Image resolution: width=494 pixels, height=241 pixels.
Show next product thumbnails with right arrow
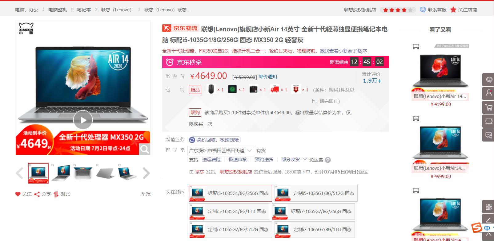[146, 173]
